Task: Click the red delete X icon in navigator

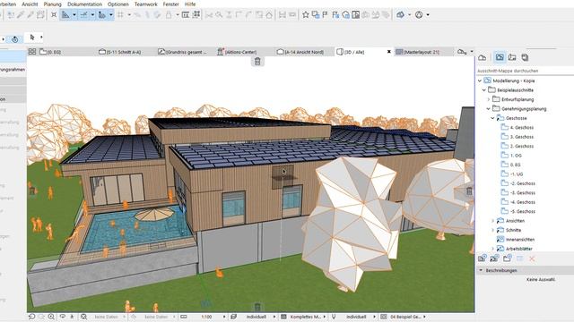Action: 532,258
